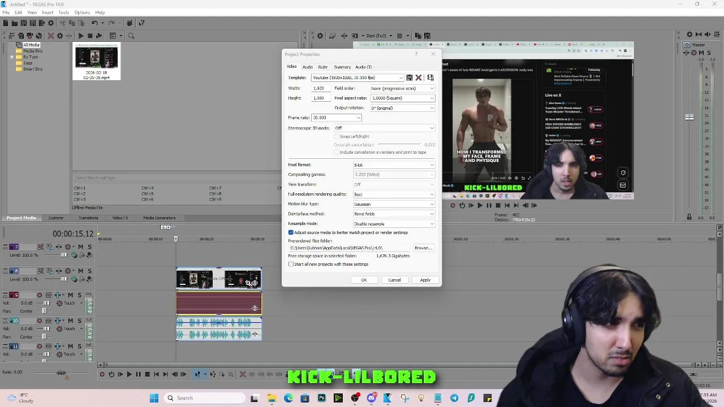Open Telegram from the taskbar
This screenshot has height=407, width=724.
[x=454, y=398]
